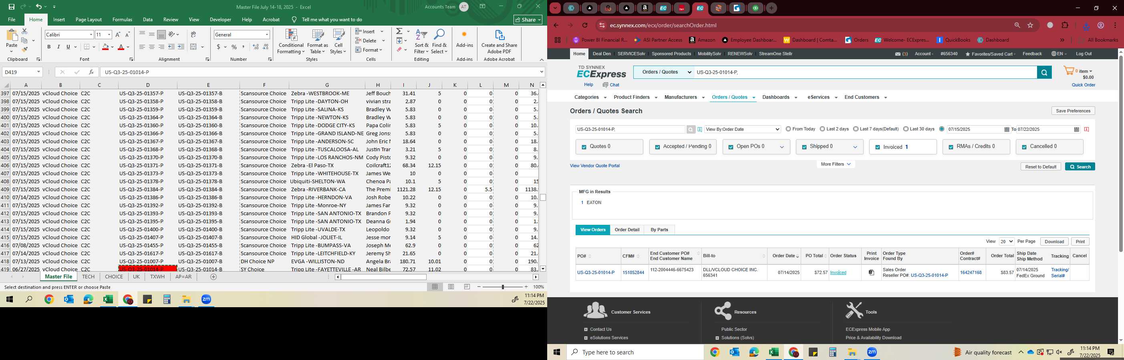Switch Excel to Page Layout view icon
This screenshot has height=360, width=1124.
pyautogui.click(x=451, y=287)
